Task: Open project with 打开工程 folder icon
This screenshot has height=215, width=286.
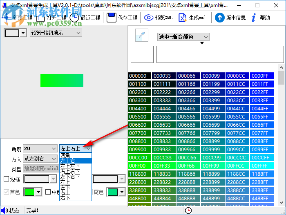Action: pos(40,18)
